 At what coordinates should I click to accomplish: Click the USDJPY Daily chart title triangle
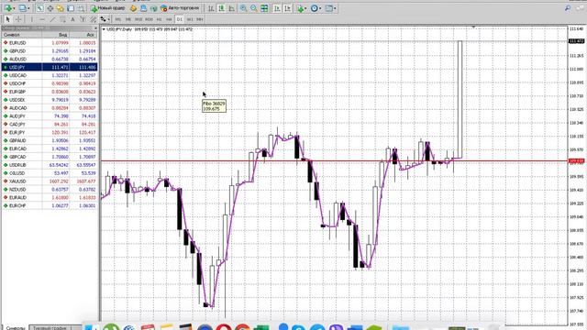pos(104,29)
